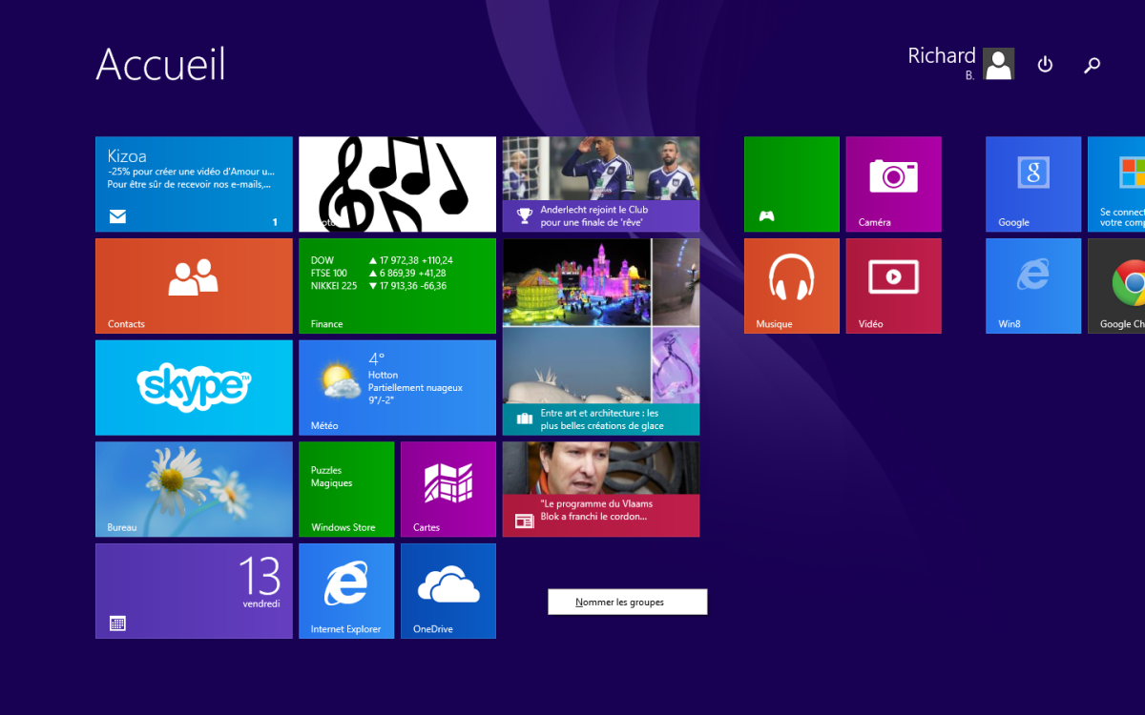
Task: Open the Google tile
Action: pyautogui.click(x=1033, y=184)
